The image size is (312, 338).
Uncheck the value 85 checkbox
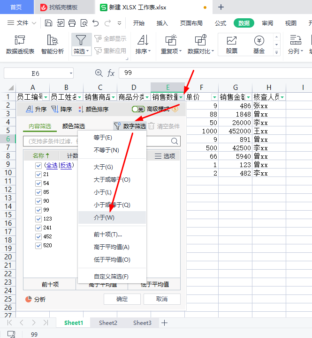point(38,192)
